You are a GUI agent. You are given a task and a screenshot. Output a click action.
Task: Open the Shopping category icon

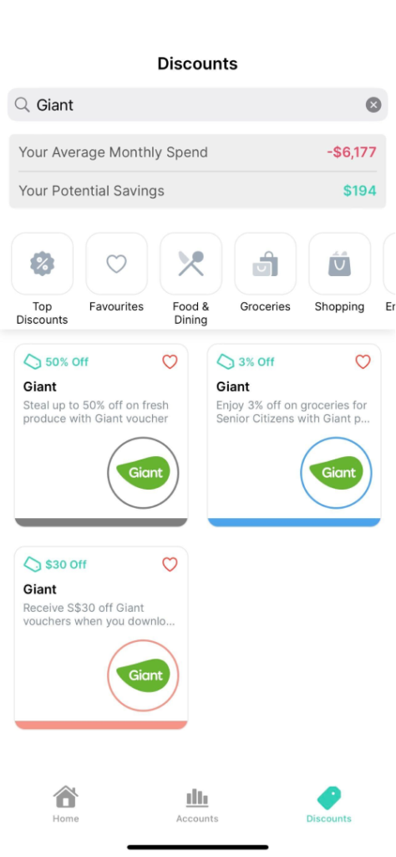point(339,264)
